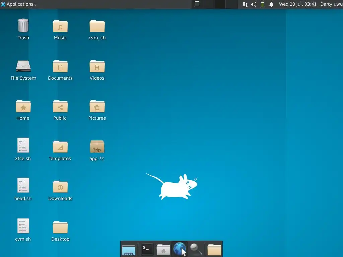The width and height of the screenshot is (343, 257).
Task: Open the Darty uwu user menu
Action: tap(331, 4)
